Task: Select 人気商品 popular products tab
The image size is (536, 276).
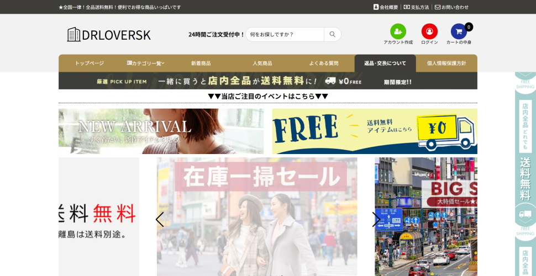Action: click(x=262, y=63)
